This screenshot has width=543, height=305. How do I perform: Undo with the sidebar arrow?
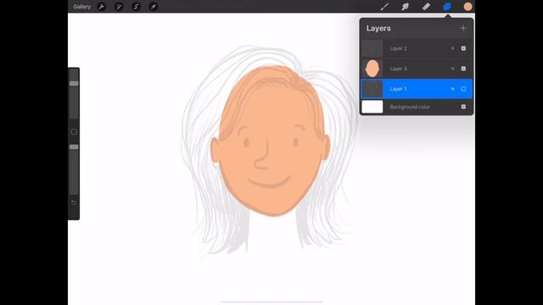(74, 202)
